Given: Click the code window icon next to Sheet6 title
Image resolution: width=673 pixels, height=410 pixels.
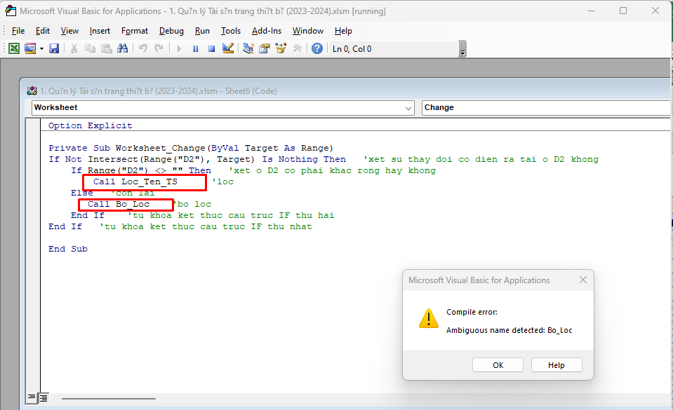Looking at the screenshot, I should click(x=32, y=91).
